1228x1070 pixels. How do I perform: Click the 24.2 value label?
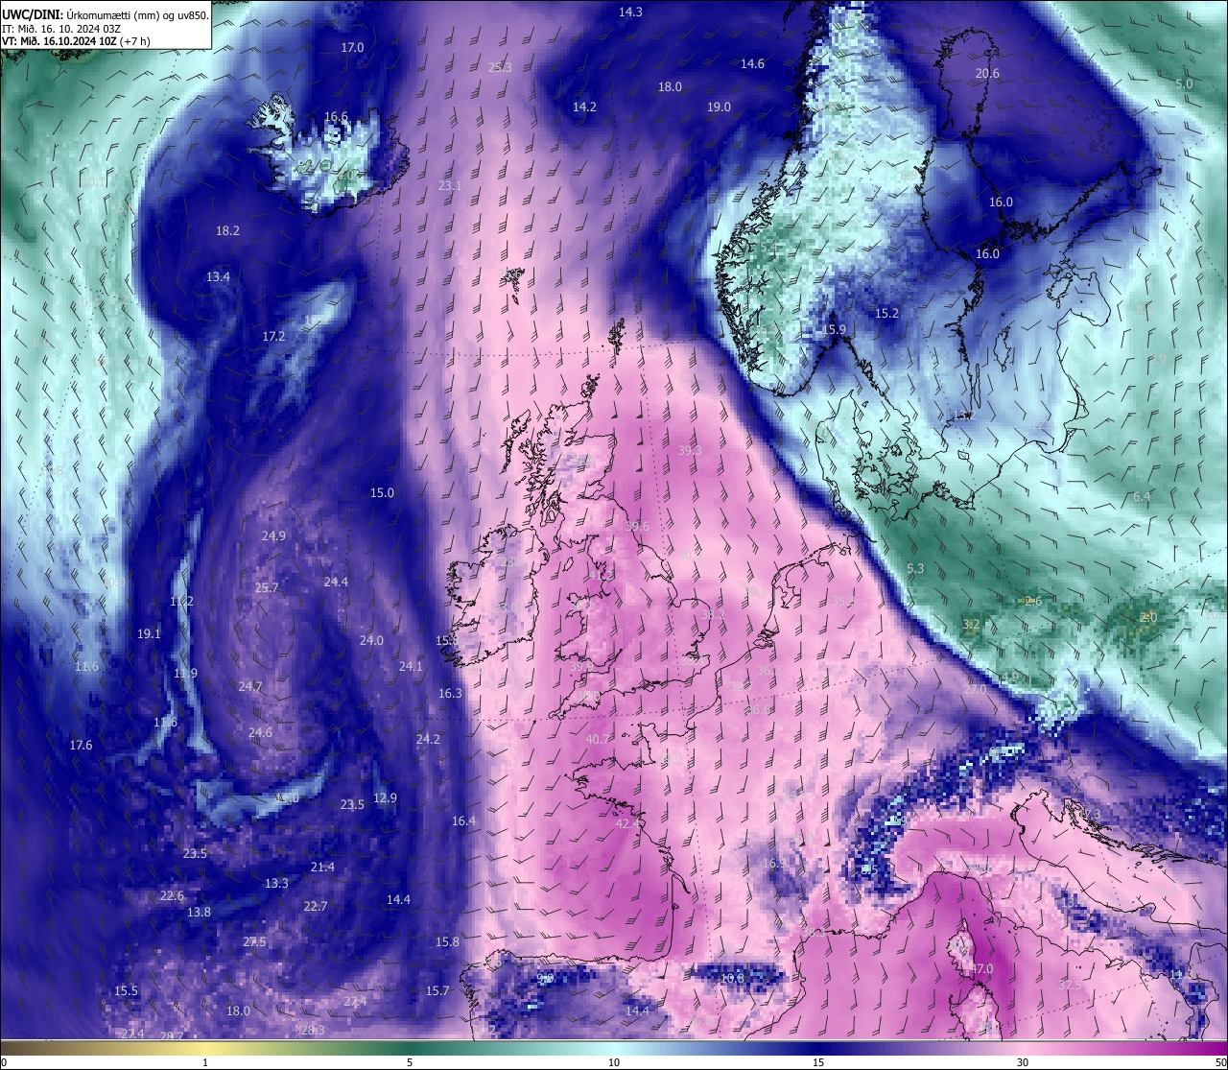click(x=428, y=739)
